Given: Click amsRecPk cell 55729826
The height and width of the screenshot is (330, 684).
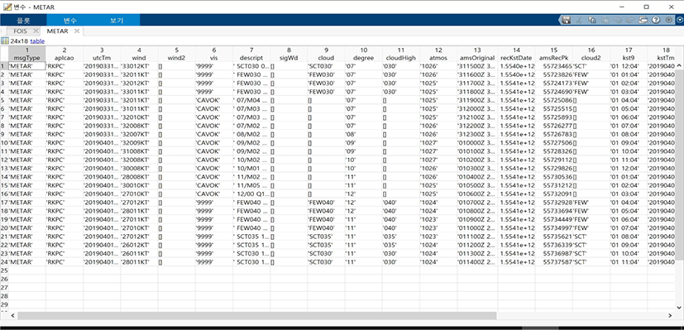Looking at the screenshot, I should coord(553,168).
